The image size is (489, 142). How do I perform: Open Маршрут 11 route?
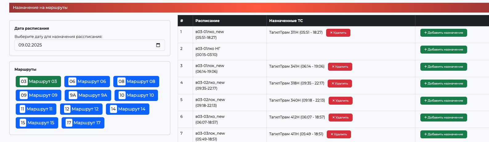click(36, 109)
